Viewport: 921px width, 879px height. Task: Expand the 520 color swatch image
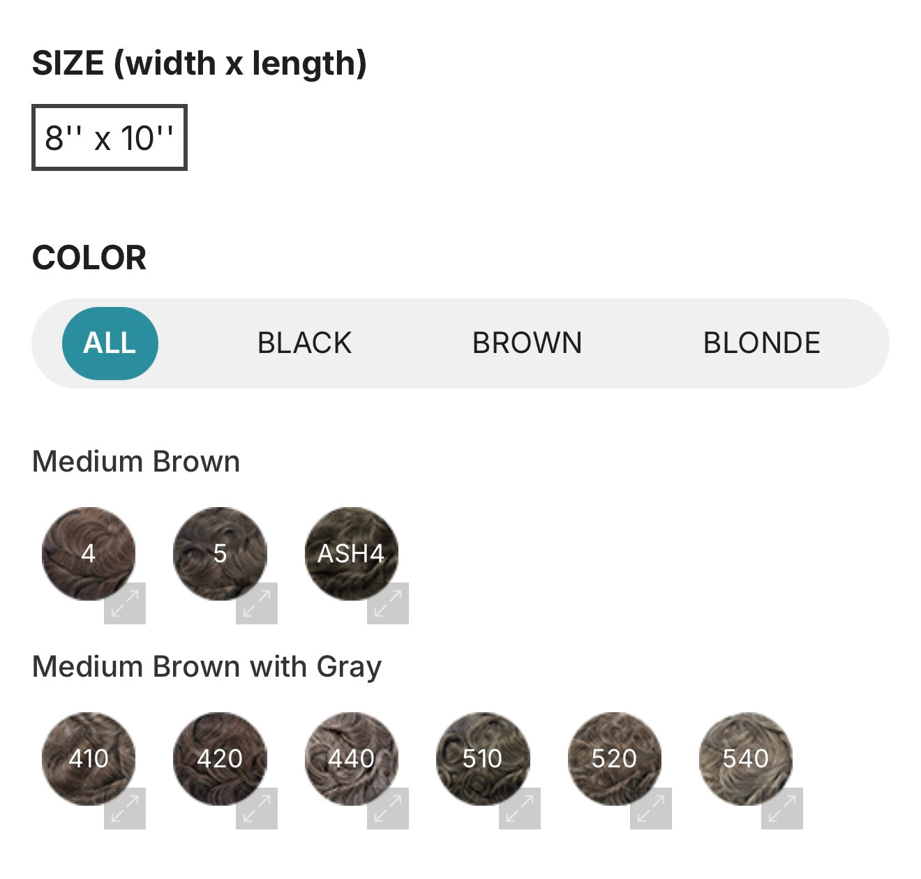tap(651, 808)
